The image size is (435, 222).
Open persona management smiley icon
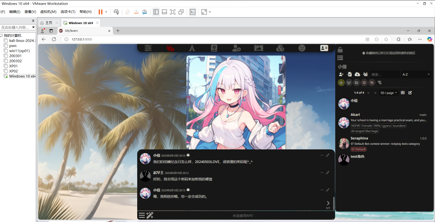click(x=302, y=48)
